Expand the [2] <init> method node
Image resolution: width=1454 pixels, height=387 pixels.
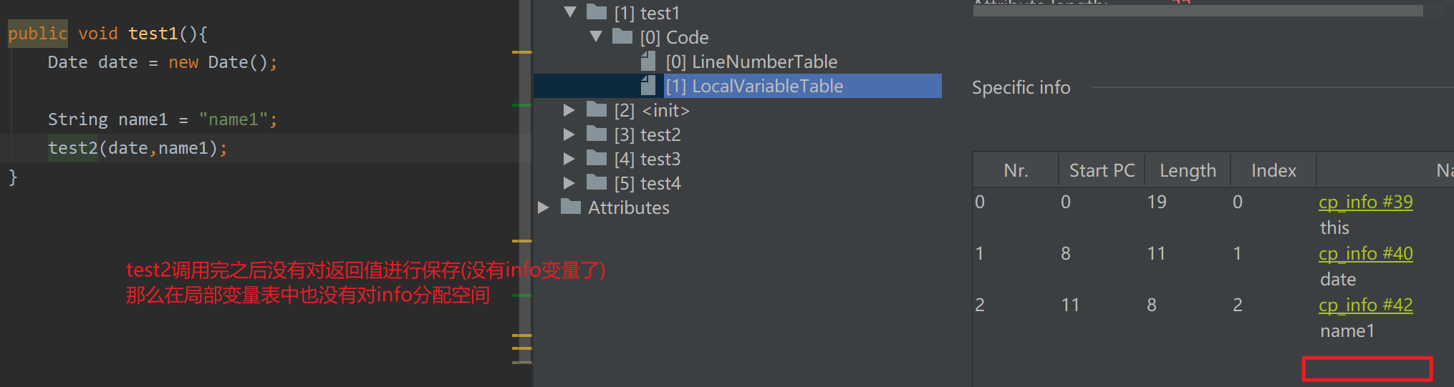569,110
